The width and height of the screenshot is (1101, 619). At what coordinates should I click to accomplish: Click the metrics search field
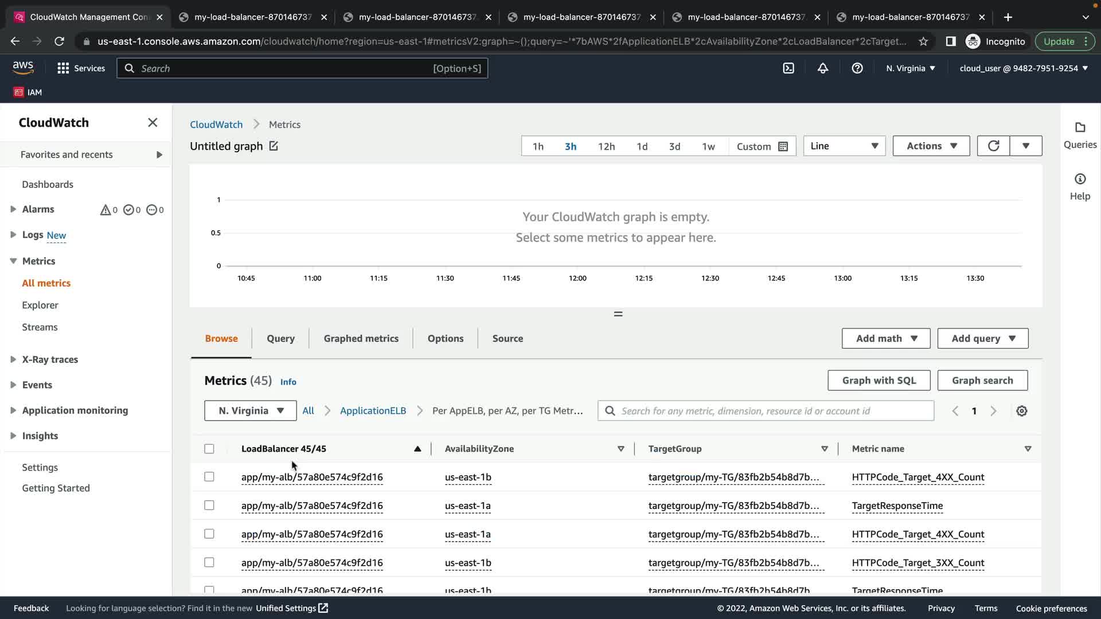coord(766,411)
